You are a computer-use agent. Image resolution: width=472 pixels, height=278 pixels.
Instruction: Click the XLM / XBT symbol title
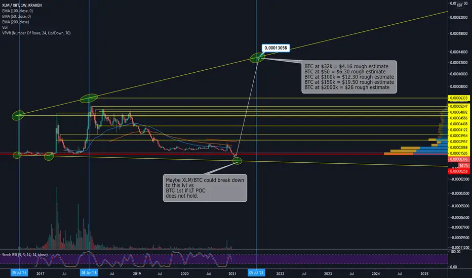point(22,5)
